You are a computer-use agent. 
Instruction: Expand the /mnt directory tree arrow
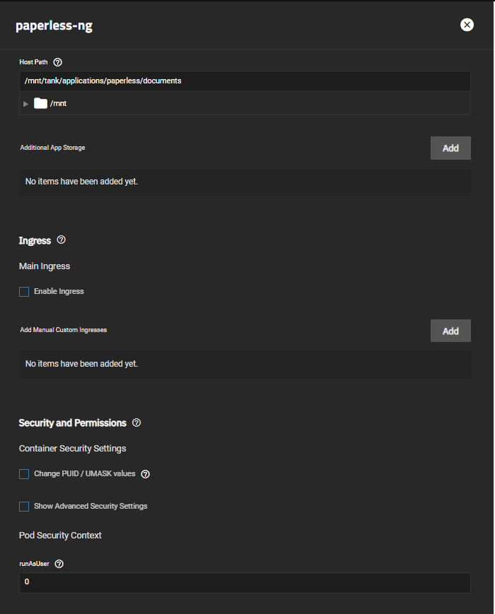[x=26, y=104]
